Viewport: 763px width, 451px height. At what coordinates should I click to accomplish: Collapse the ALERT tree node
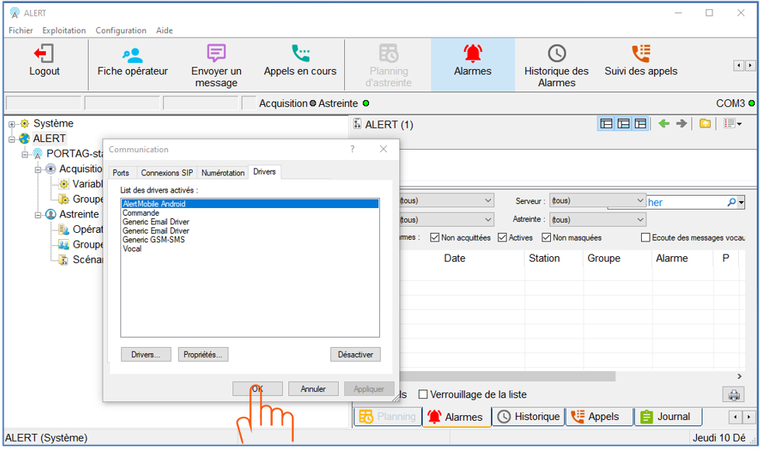pos(12,139)
